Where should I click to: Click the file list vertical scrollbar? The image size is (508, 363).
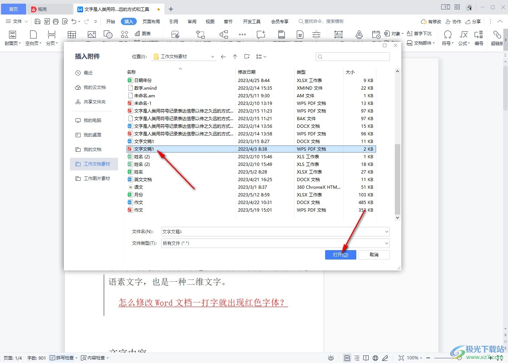pos(397,179)
